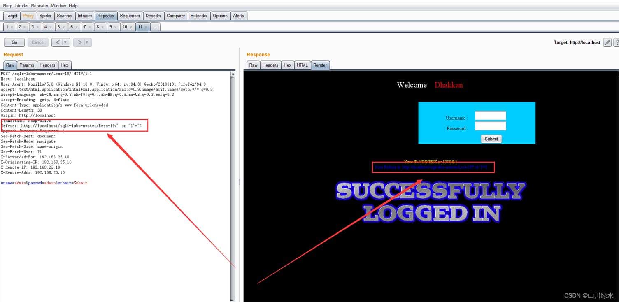Switch the response to HTML view
The image size is (619, 302).
(302, 65)
